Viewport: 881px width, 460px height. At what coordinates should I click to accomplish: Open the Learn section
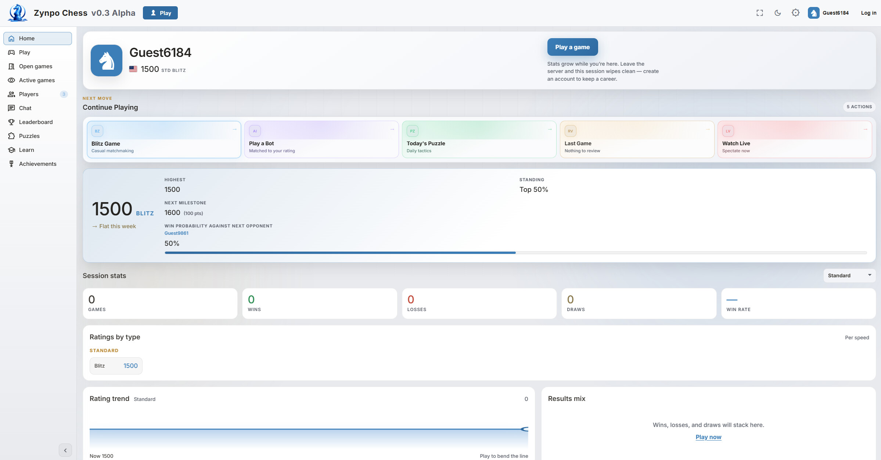37,150
